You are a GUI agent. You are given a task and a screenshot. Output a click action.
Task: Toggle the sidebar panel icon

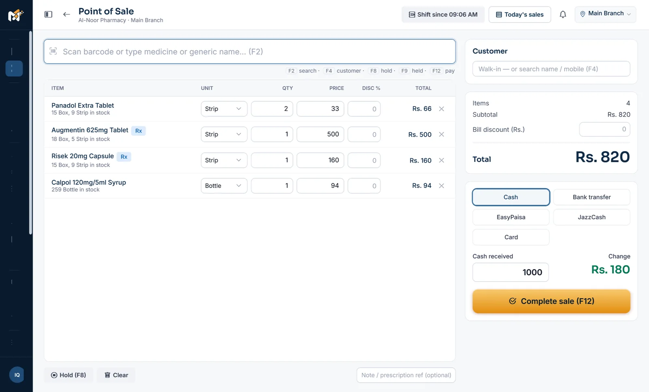pyautogui.click(x=48, y=15)
